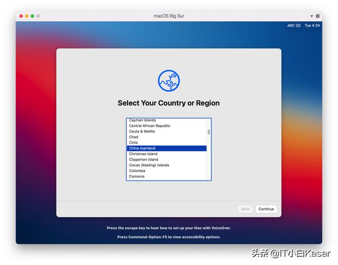Viewport: 338px width, 265px height.
Task: Click the Back button
Action: [245, 209]
